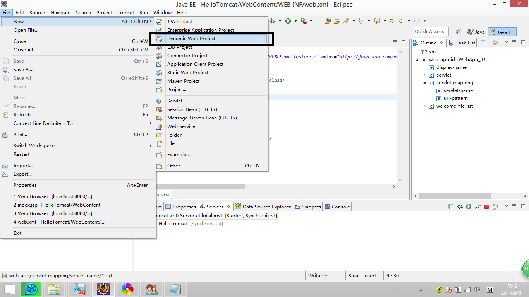Screen dimensions: 529x297
Task: Start server in profile mode icon
Action: [x=477, y=207]
